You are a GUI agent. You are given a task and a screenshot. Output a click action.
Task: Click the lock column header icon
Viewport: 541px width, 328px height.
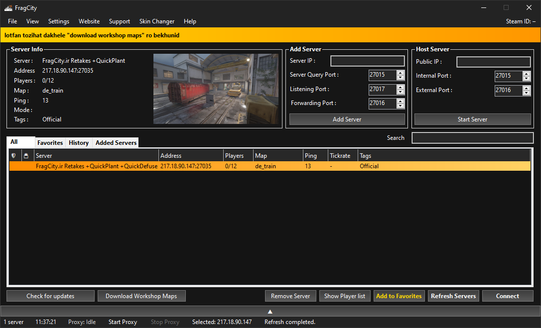(x=26, y=156)
